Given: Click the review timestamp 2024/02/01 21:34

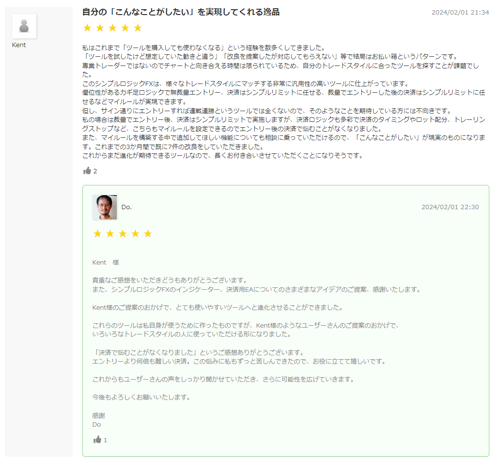Looking at the screenshot, I should pyautogui.click(x=460, y=13).
